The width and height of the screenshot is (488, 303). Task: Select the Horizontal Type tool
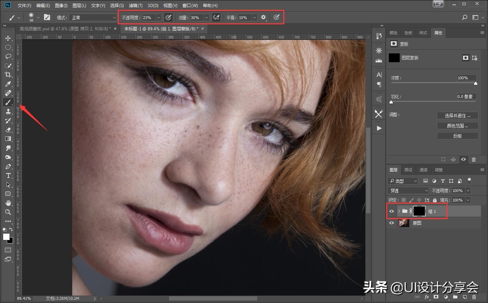[x=8, y=175]
